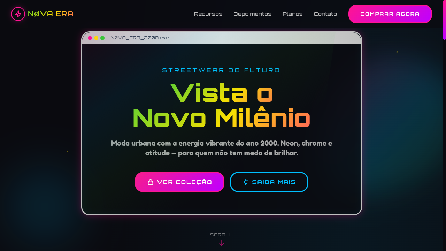Click the NØVA_ERA_2000.exe title text
Image resolution: width=446 pixels, height=251 pixels.
[x=140, y=38]
